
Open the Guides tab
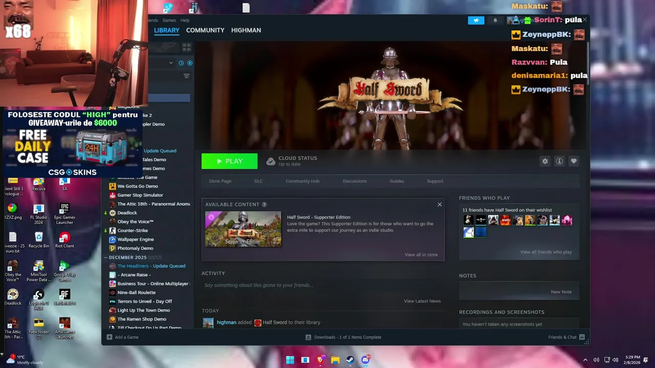click(x=397, y=181)
